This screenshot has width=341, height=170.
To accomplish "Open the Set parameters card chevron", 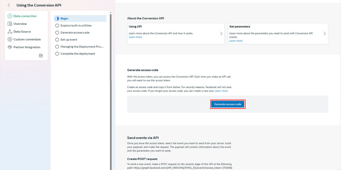I will coord(325,34).
